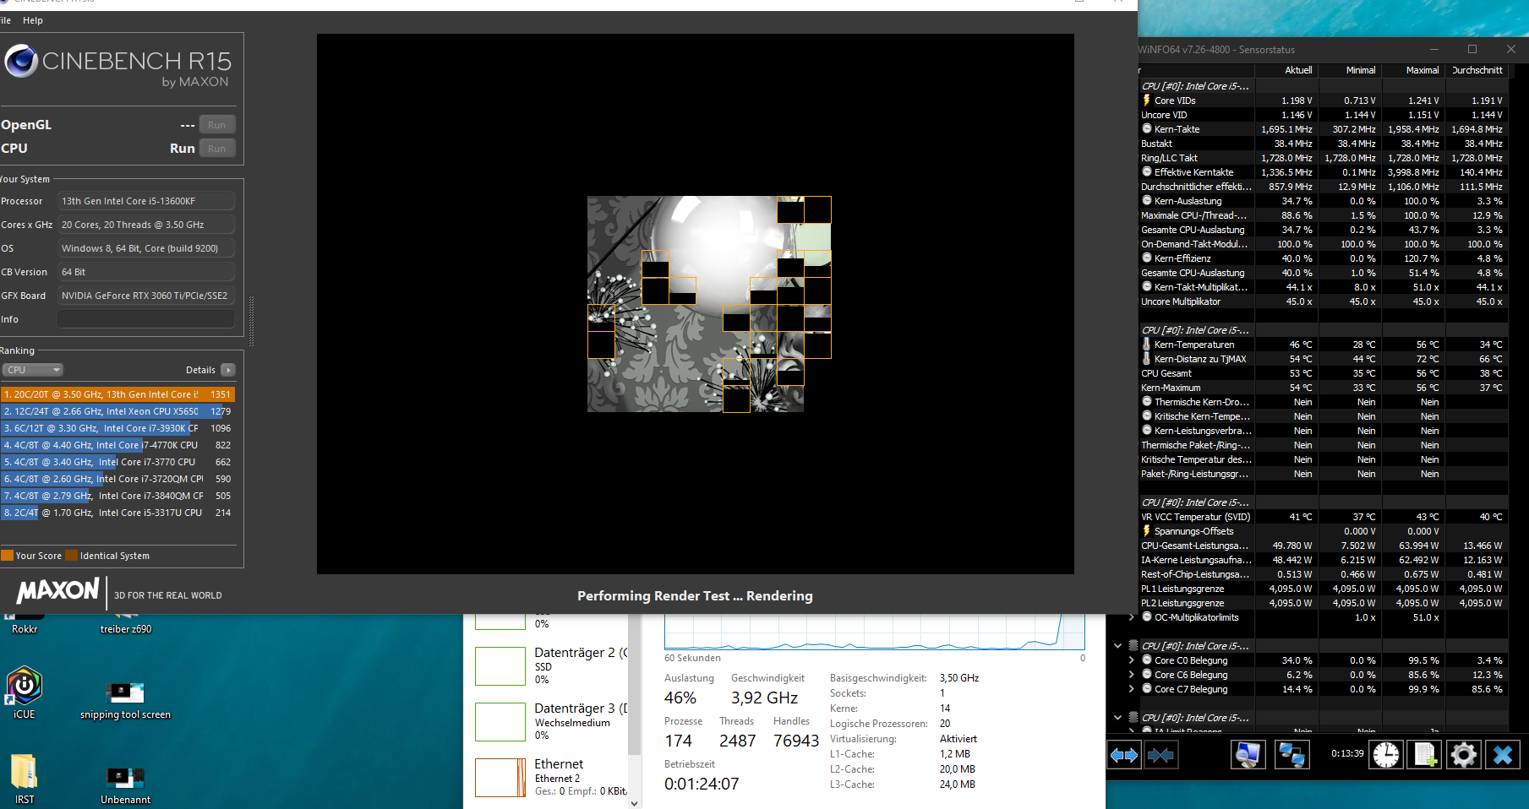Select Ethernet in Task Manager sidebar
This screenshot has width=1529, height=809.
pyautogui.click(x=551, y=777)
